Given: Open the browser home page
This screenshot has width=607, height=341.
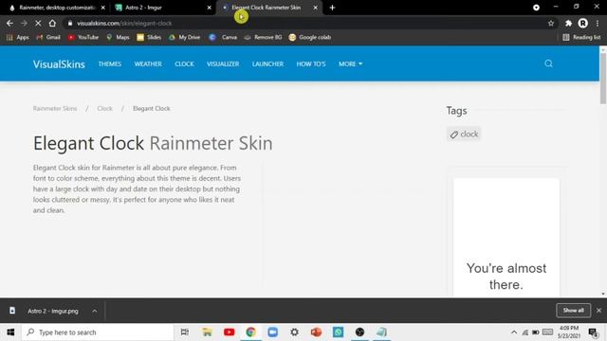Looking at the screenshot, I should (52, 23).
